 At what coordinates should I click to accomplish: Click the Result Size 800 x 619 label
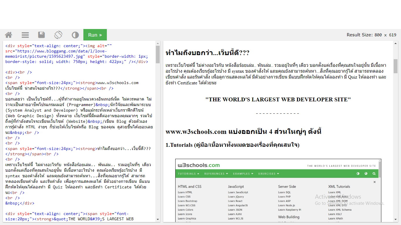point(371,35)
